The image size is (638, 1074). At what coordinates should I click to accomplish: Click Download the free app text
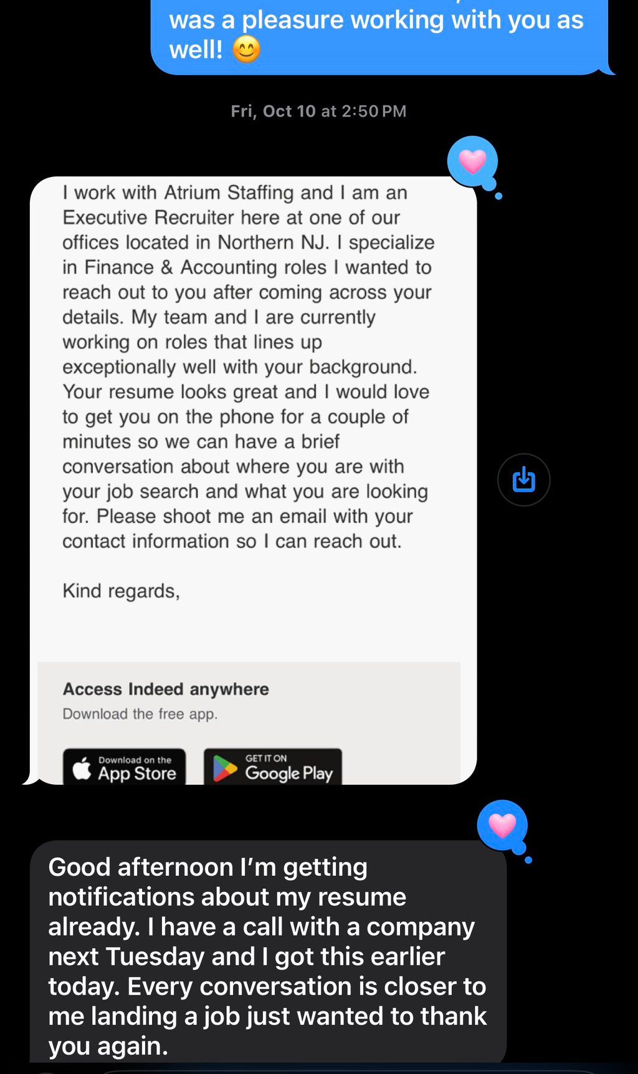[140, 714]
